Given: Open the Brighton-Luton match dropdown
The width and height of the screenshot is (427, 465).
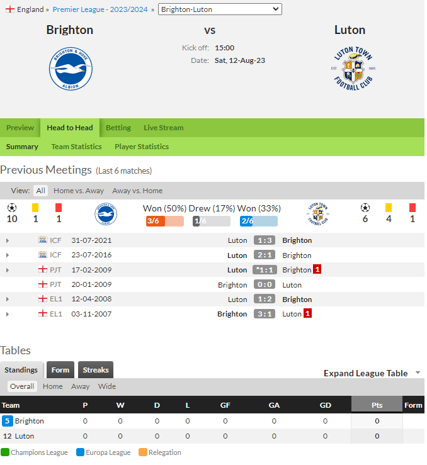Looking at the screenshot, I should [220, 9].
